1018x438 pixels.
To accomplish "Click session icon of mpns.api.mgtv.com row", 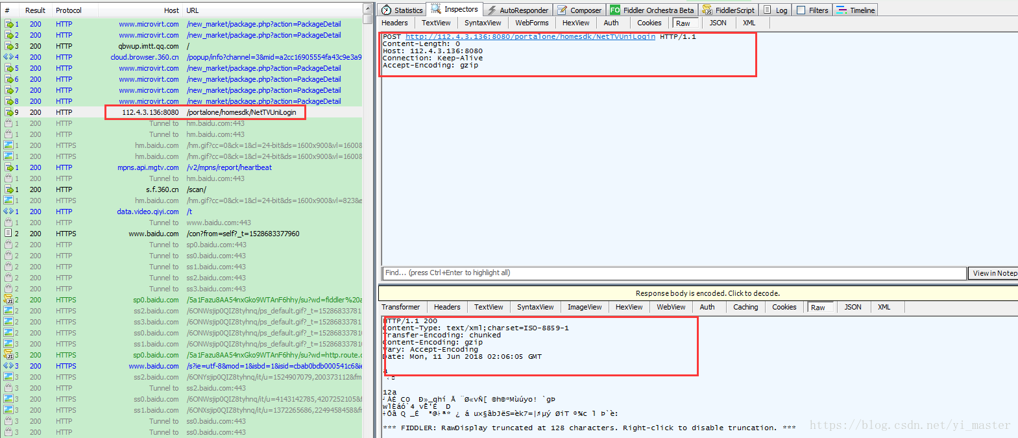I will [9, 167].
